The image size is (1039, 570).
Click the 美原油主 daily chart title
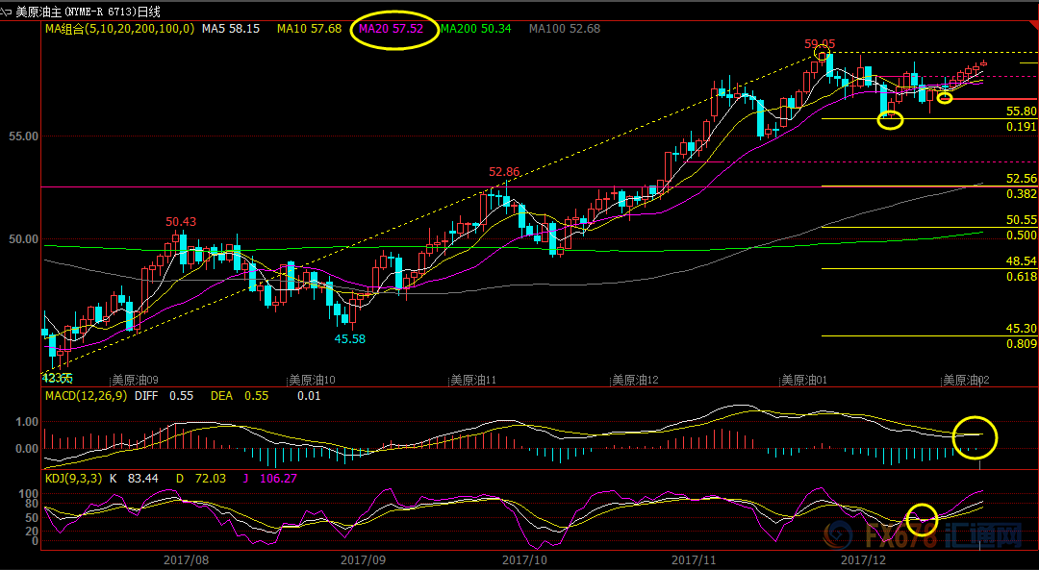[89, 12]
